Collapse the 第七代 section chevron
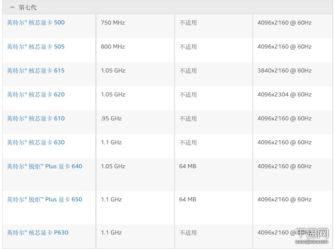334x249 pixels. [12, 8]
